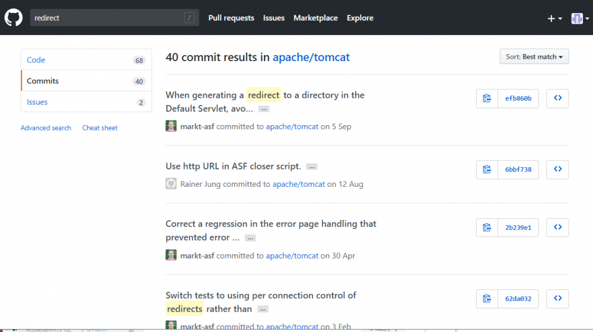Open the apache/tomcat repository heading link

tap(311, 58)
